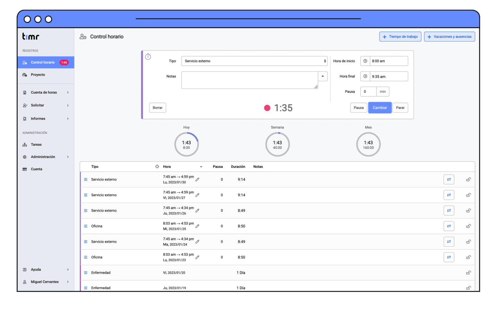Viewport: 492px width, 320px height.
Task: Open Control horario in sidebar
Action: click(x=46, y=63)
